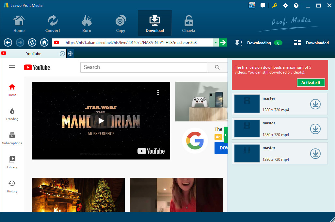The width and height of the screenshot is (335, 222).
Task: Download the third master video item
Action: (315, 154)
